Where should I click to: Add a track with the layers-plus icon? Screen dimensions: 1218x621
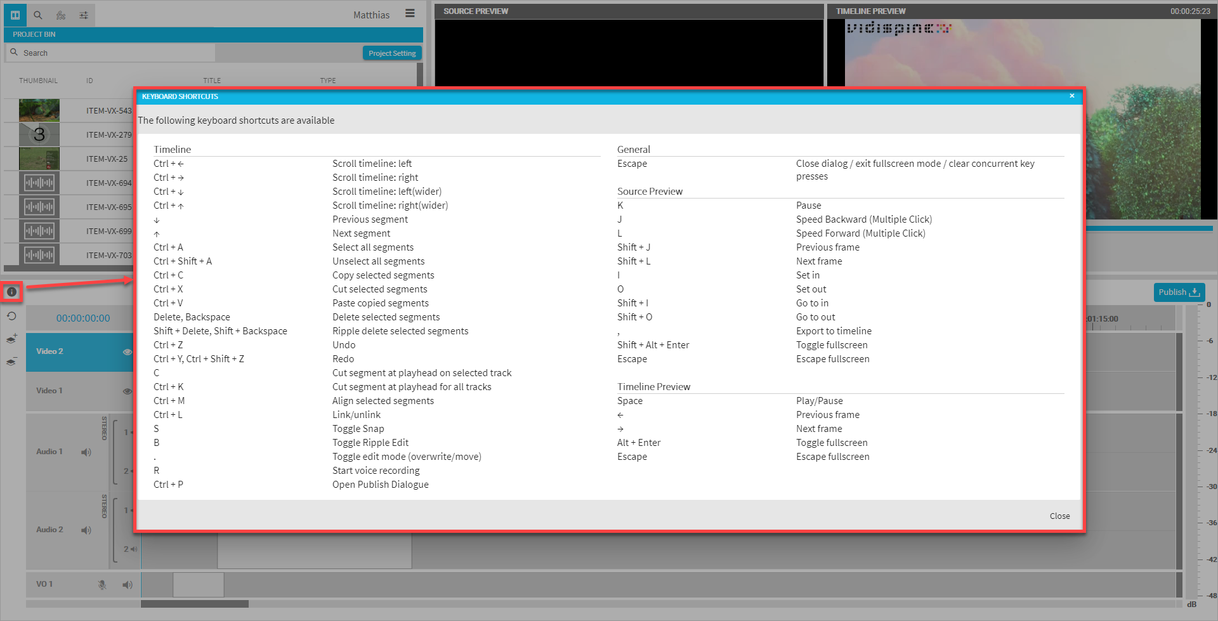[11, 339]
